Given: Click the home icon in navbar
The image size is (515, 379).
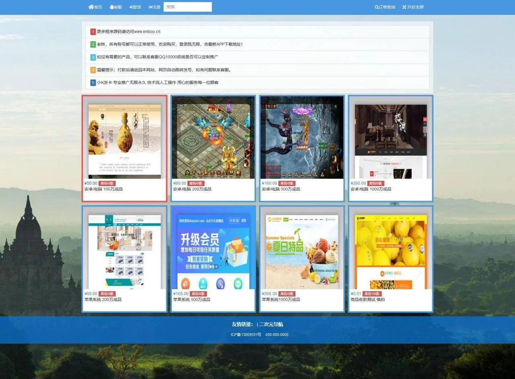Looking at the screenshot, I should coord(91,7).
